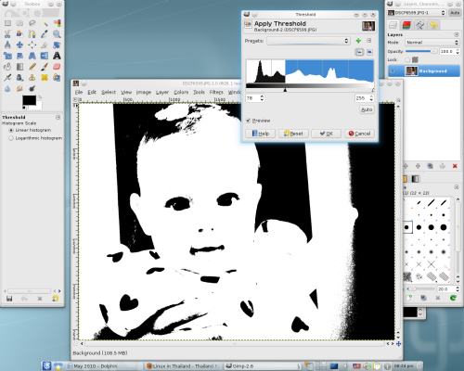Select the Measure compass tool
This screenshot has width=464, height=371.
point(7,45)
